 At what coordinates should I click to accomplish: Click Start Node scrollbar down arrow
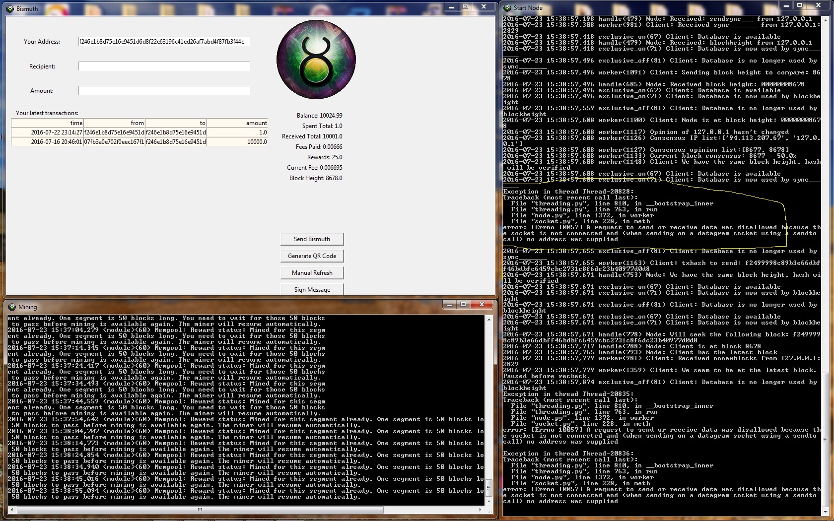(x=825, y=511)
